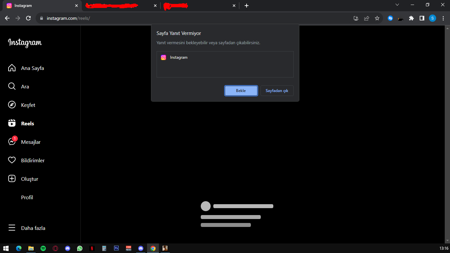The width and height of the screenshot is (450, 253).
Task: Click the browser back arrow
Action: 7,18
